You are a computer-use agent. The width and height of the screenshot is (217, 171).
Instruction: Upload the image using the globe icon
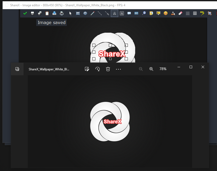click(x=54, y=13)
